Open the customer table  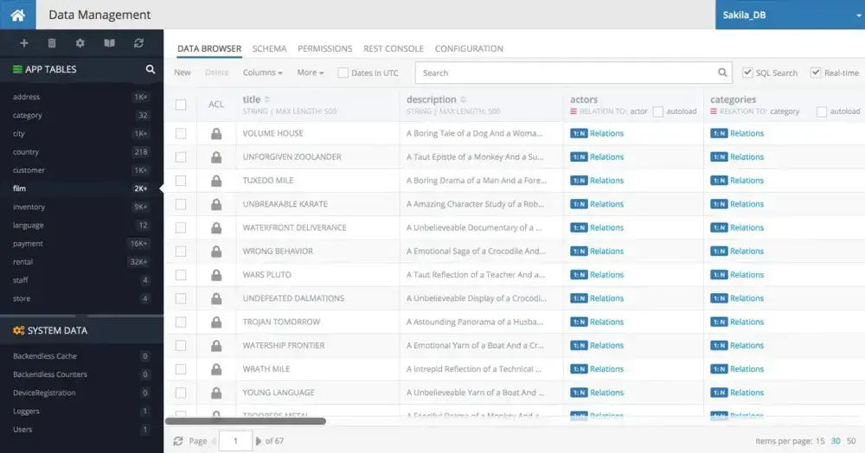tap(81, 170)
